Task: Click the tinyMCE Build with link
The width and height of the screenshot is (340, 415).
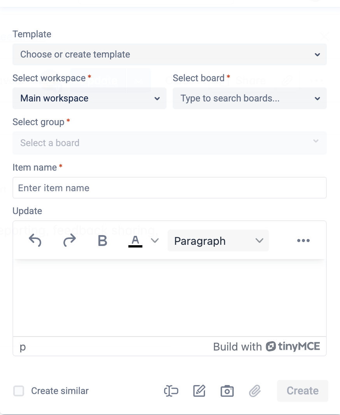Action: (x=266, y=347)
